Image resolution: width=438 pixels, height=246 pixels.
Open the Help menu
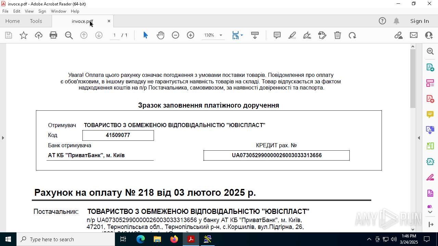(75, 11)
